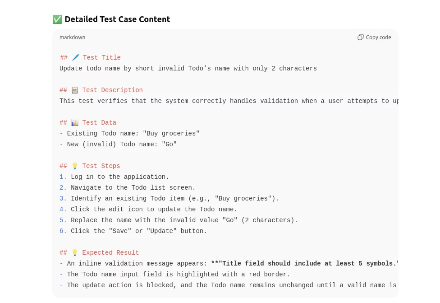Viewport: 440px width, 303px height.
Task: Click the green checkmark emoji in heading
Action: [57, 19]
